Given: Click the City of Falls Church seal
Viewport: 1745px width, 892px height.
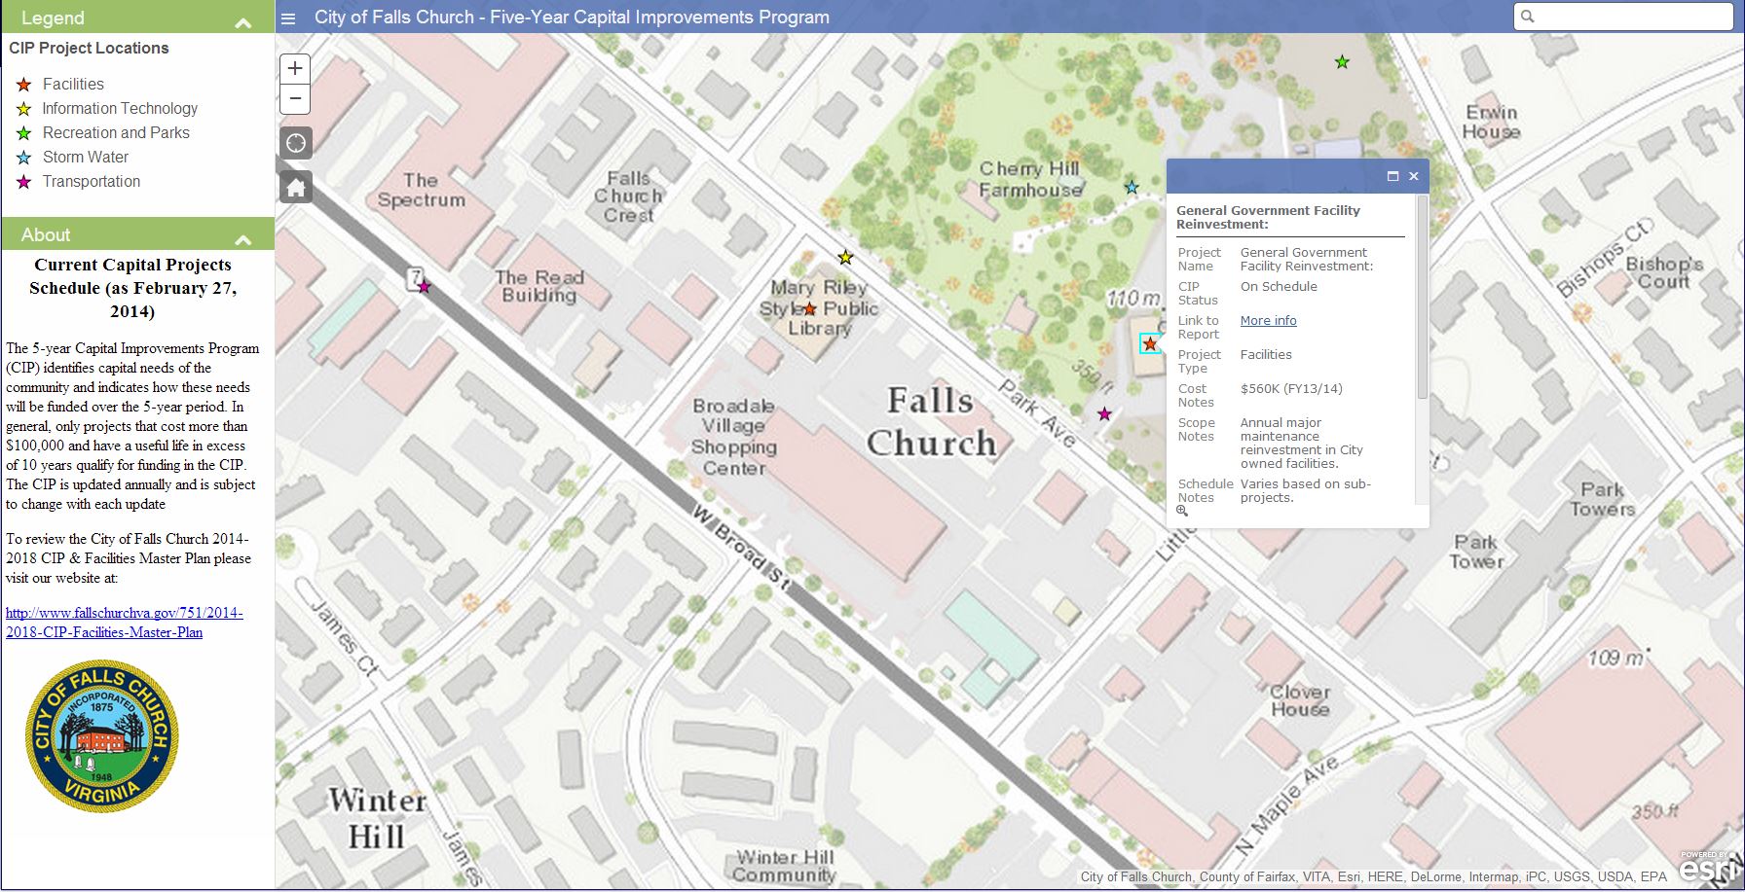Looking at the screenshot, I should coord(101,736).
